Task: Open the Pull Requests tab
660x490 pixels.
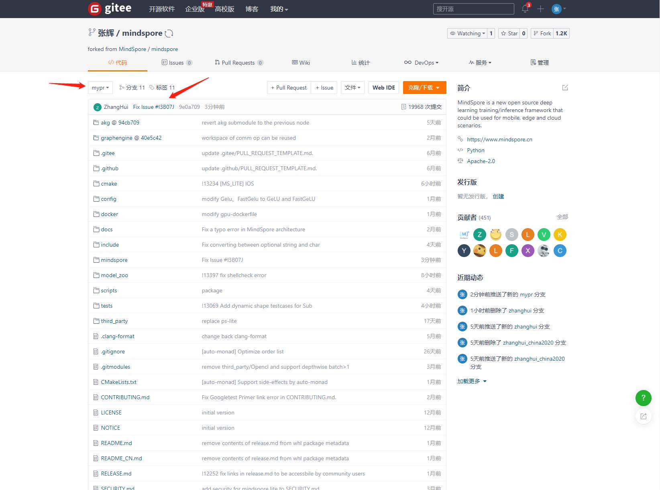Action: [x=239, y=63]
